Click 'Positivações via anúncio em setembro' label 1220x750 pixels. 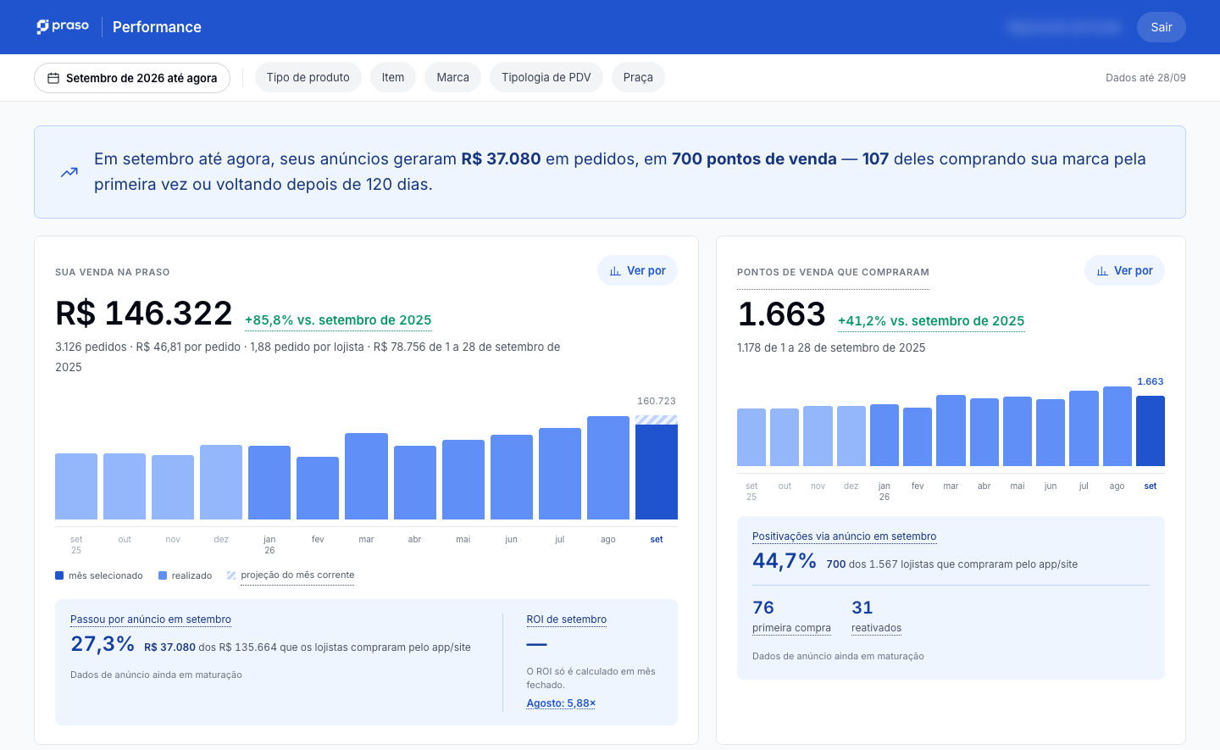(845, 536)
